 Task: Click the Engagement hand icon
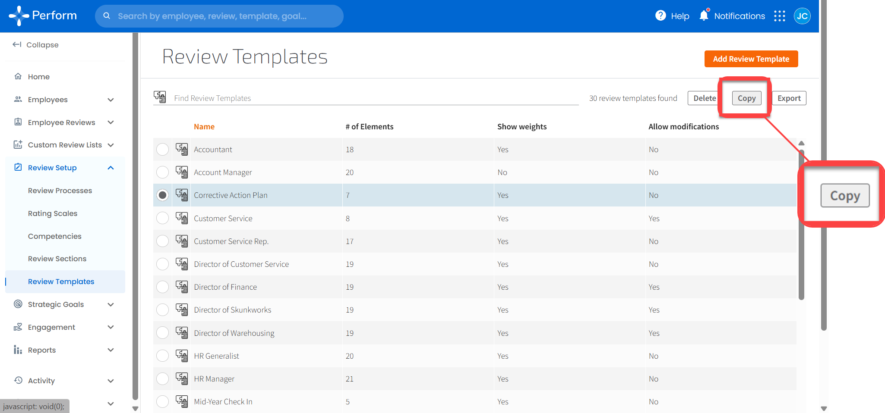(18, 327)
